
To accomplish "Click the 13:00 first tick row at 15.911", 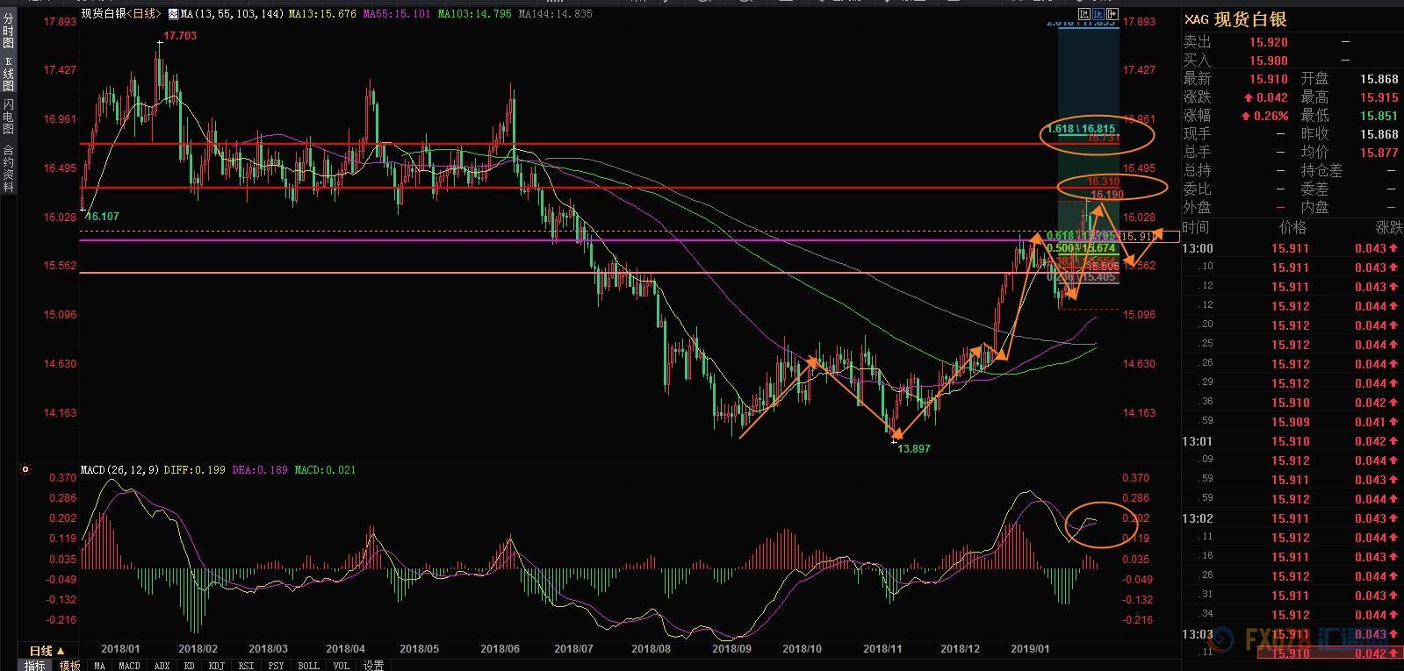I will (1291, 248).
